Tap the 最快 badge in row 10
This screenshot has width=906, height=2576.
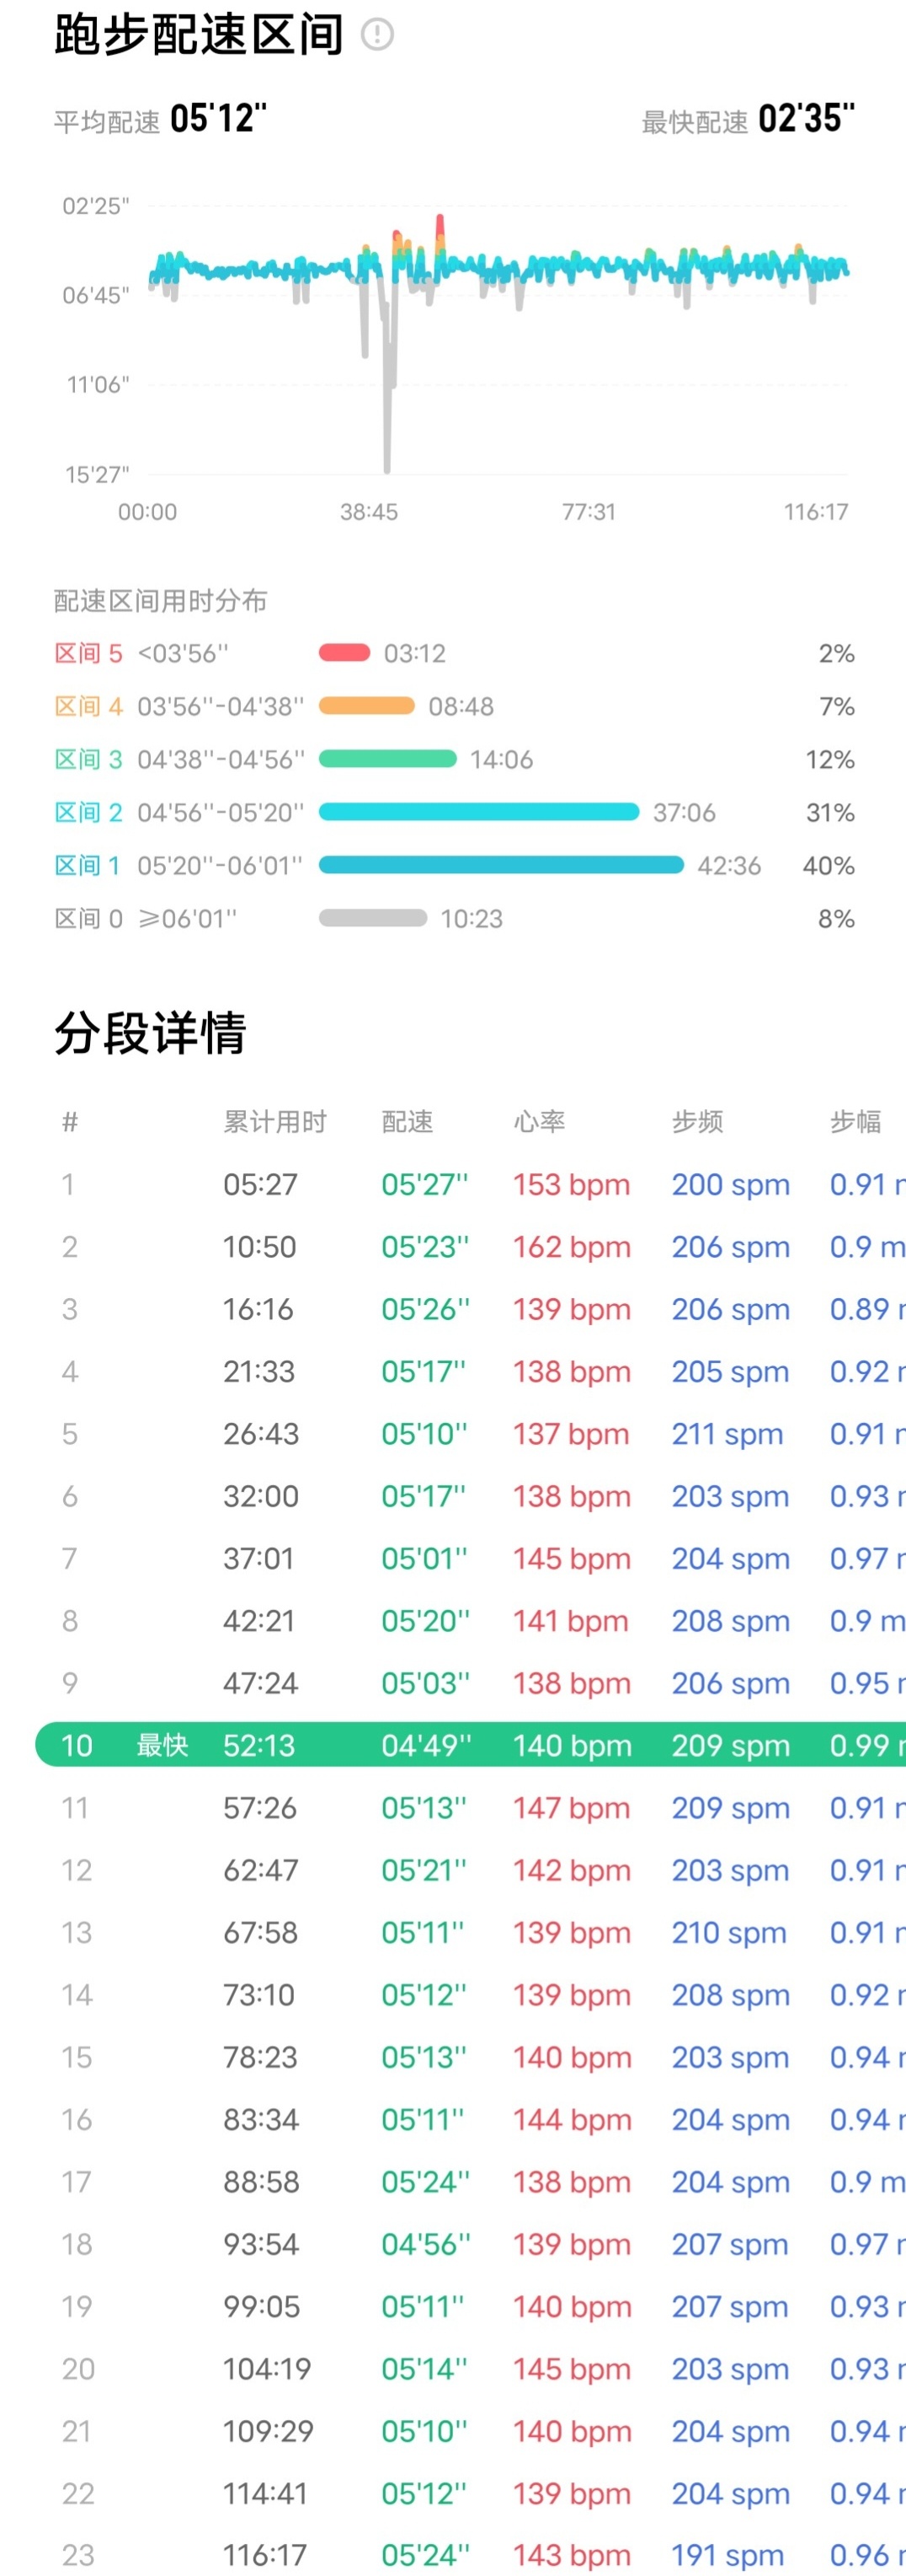pyautogui.click(x=163, y=1745)
